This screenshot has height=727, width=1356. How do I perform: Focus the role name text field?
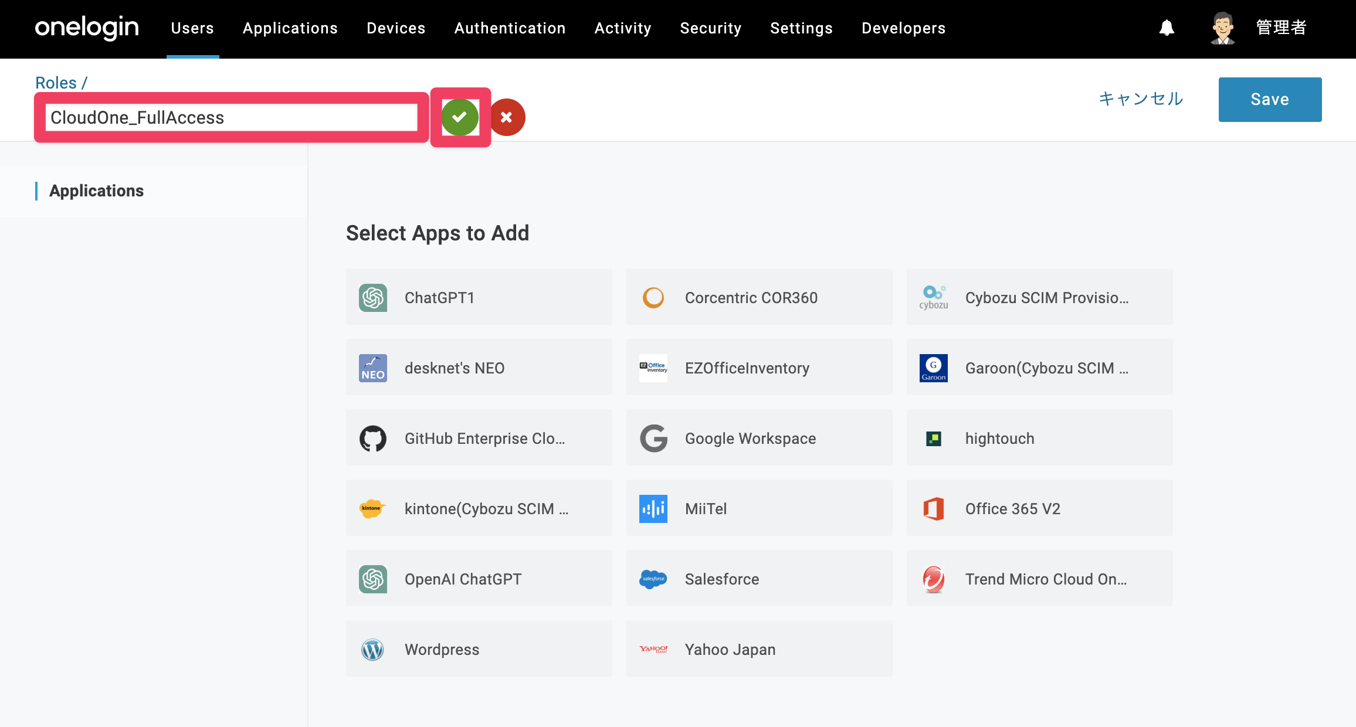(x=232, y=117)
